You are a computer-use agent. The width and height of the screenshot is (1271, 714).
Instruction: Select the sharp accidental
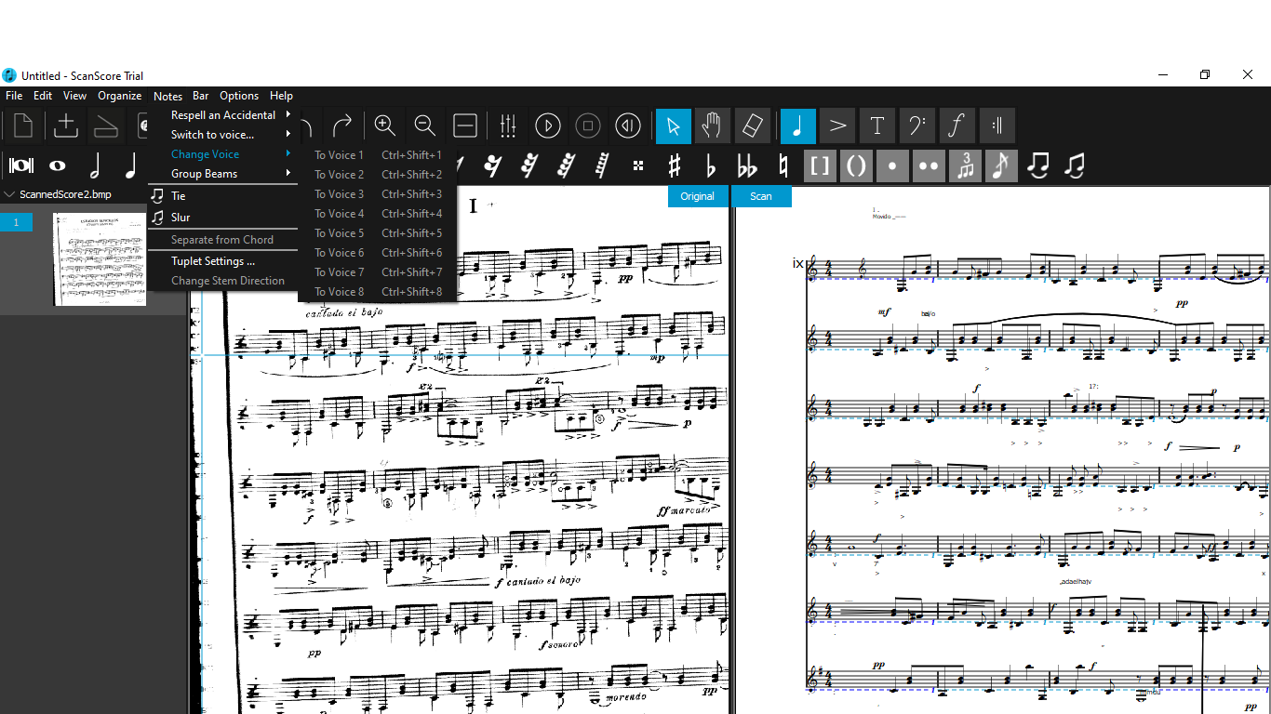point(675,166)
